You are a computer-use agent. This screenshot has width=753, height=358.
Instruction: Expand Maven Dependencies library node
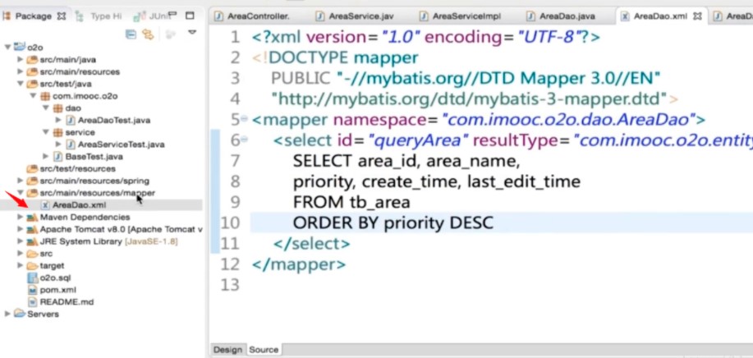click(21, 218)
